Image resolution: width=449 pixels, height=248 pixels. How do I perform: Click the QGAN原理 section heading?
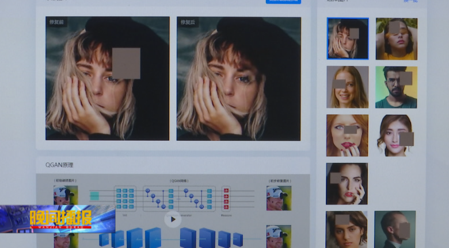(x=59, y=165)
